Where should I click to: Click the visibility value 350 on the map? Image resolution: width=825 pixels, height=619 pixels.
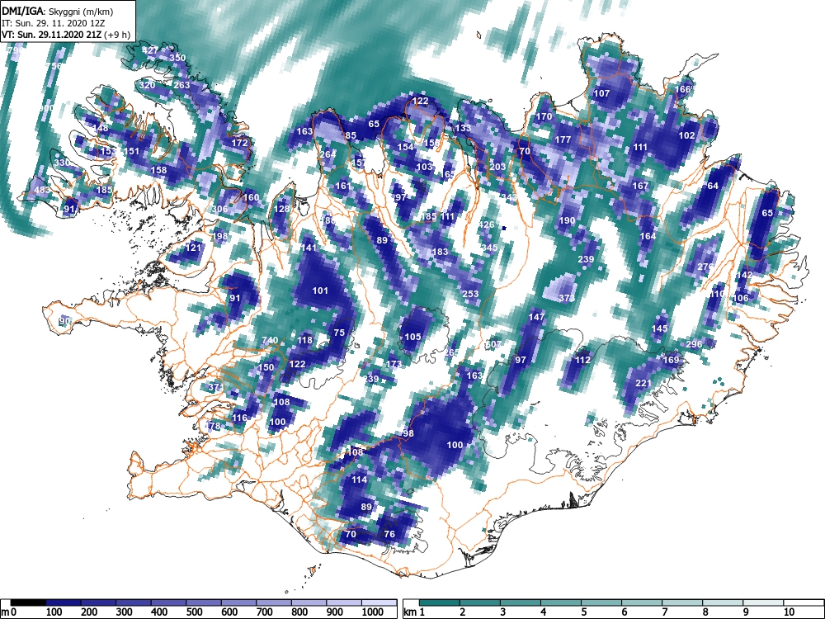point(178,58)
